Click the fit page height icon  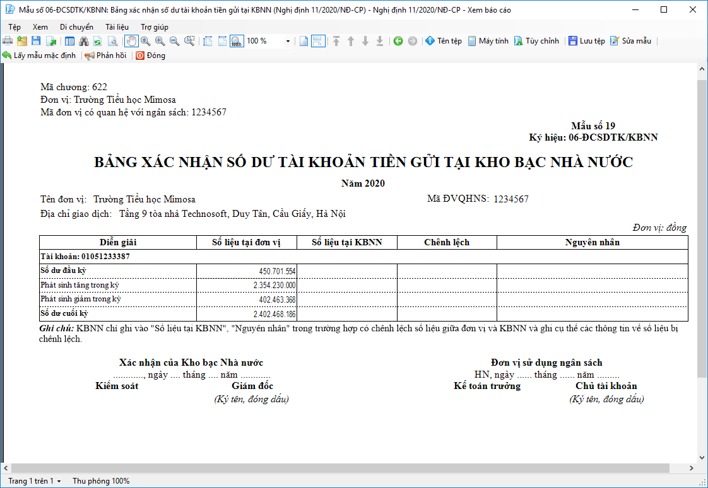[x=208, y=41]
